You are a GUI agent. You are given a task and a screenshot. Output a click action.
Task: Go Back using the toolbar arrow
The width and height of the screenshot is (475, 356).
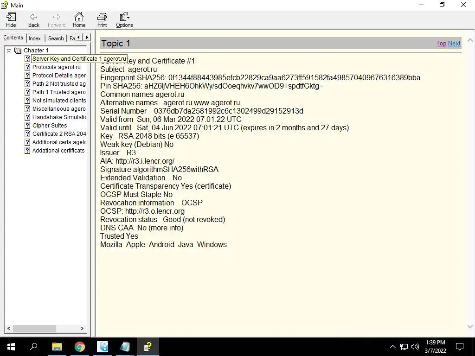point(33,20)
